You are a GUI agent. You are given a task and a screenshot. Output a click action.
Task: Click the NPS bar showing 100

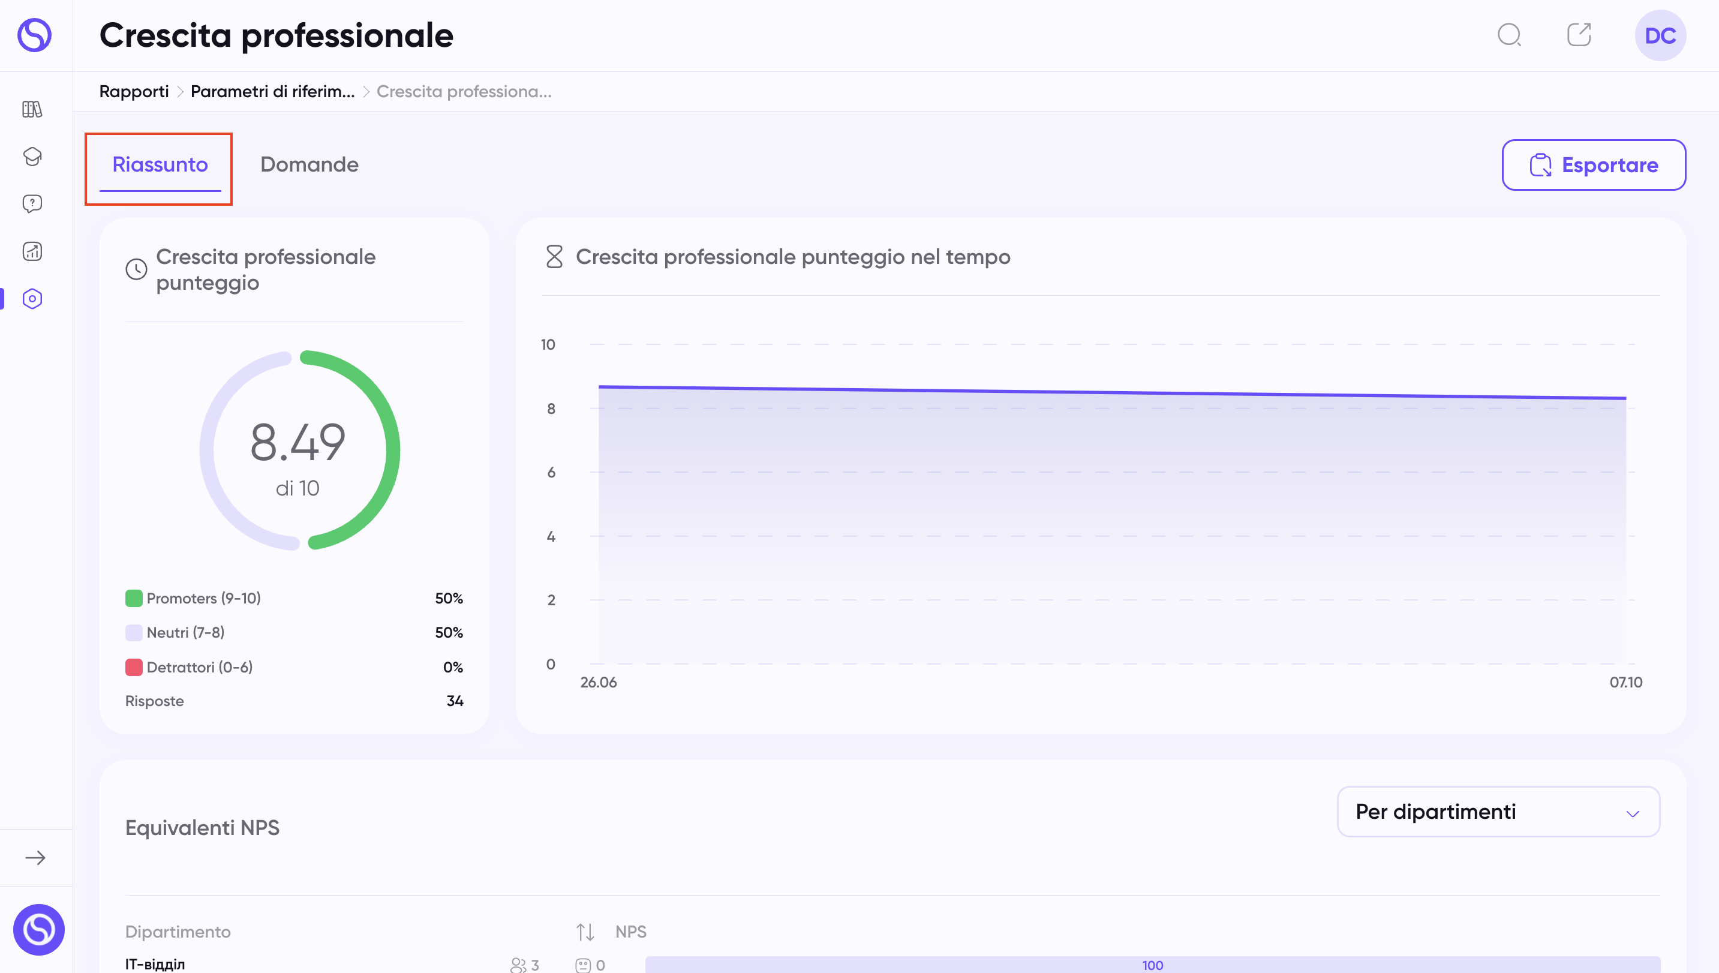[x=1152, y=965]
